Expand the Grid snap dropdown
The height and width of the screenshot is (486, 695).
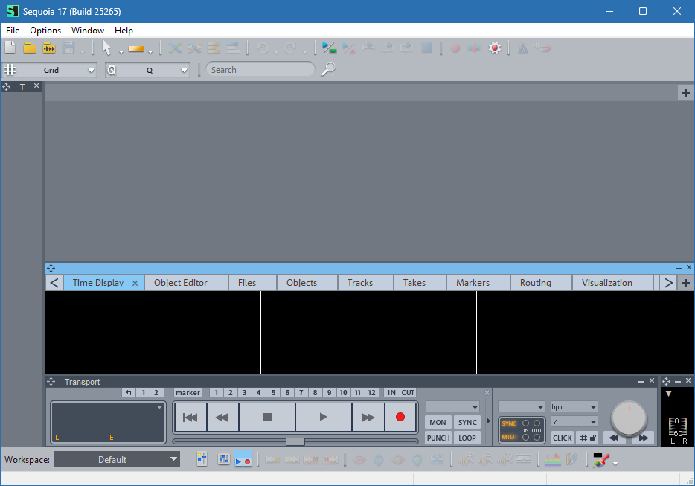pos(91,70)
